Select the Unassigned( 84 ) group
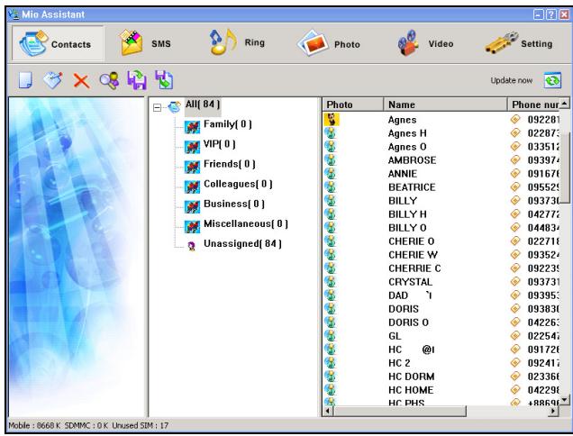Image resolution: width=573 pixels, height=436 pixels. point(242,243)
